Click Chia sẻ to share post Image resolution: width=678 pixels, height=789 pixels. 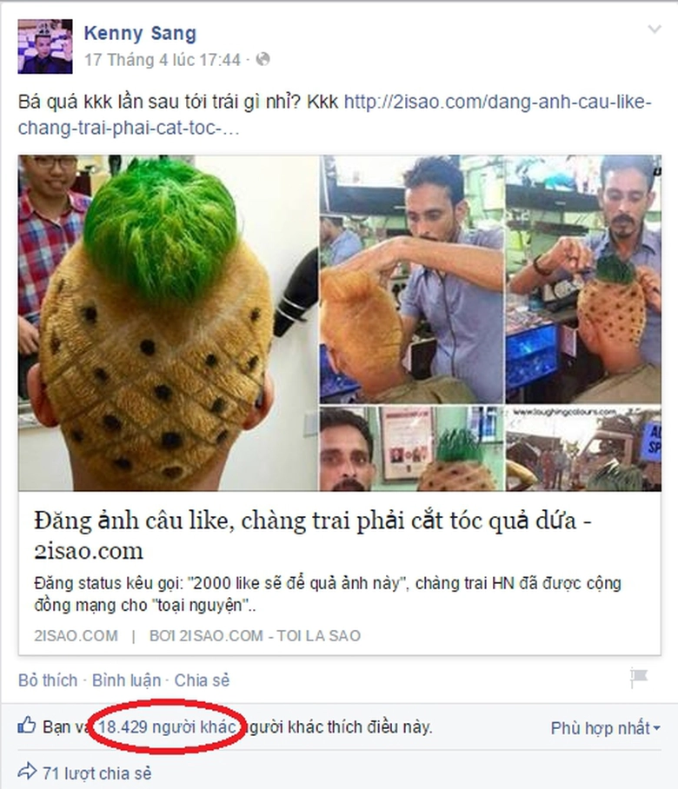click(202, 680)
